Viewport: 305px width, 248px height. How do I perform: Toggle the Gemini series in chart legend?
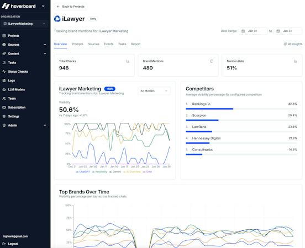point(115,172)
